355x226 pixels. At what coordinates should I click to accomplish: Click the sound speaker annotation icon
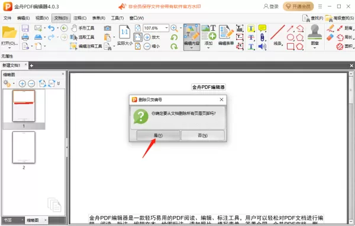[x=262, y=46]
